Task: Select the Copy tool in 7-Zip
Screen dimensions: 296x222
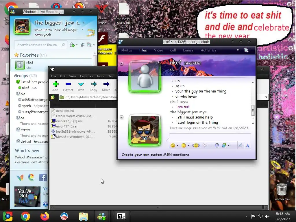Action: (93, 86)
